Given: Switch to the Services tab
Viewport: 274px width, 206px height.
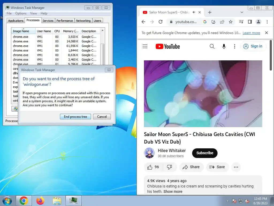Looking at the screenshot, I should (x=48, y=20).
